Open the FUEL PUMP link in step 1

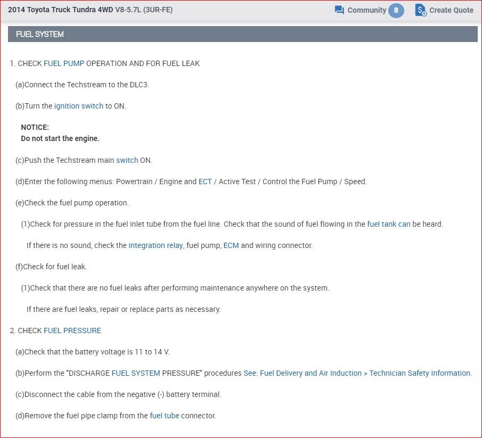click(x=64, y=63)
